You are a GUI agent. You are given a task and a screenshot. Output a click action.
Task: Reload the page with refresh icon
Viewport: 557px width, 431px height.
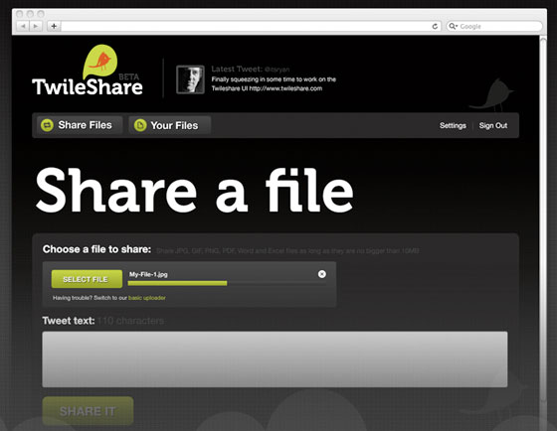click(x=435, y=26)
